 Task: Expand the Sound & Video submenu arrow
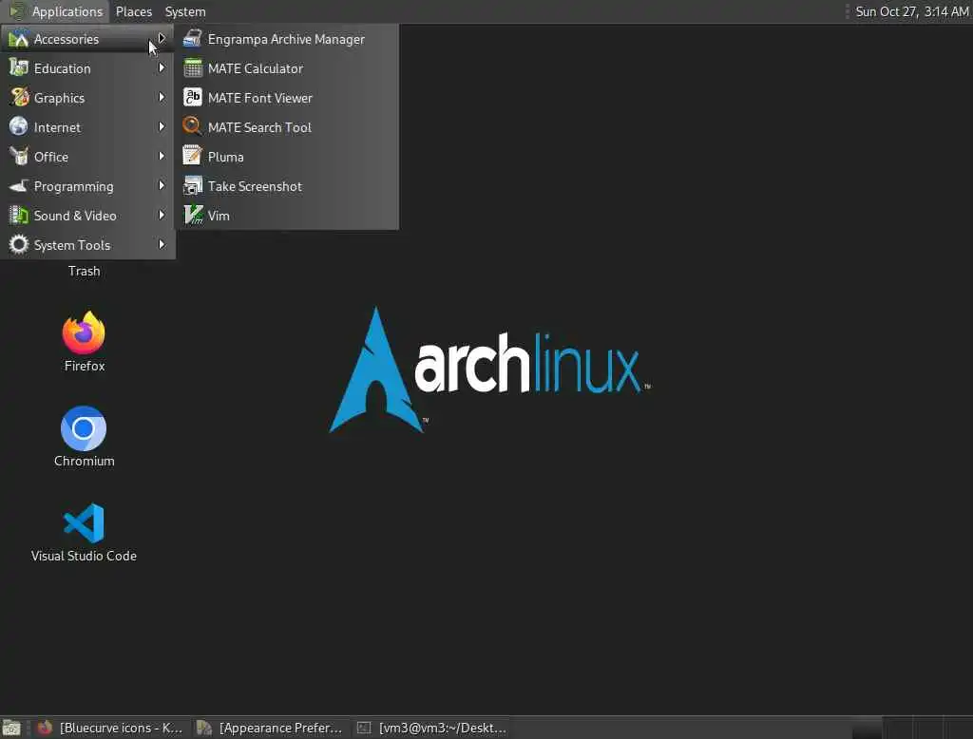(162, 215)
